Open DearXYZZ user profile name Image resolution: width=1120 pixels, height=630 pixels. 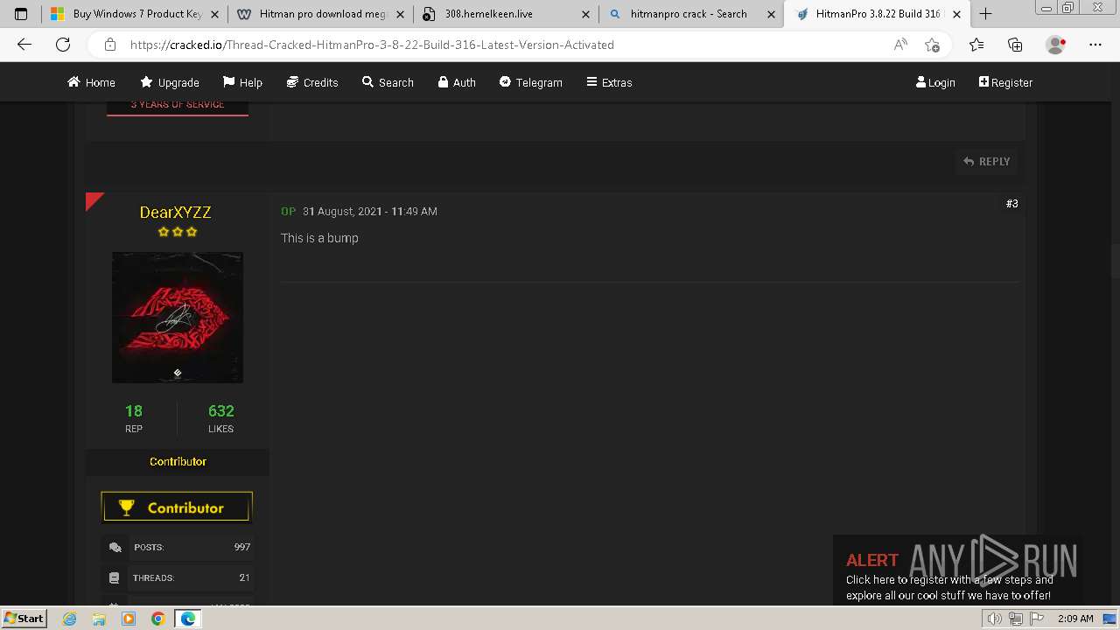(175, 212)
